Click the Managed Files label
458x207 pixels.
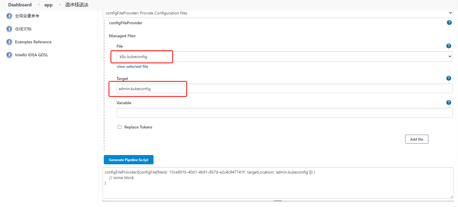click(x=122, y=36)
